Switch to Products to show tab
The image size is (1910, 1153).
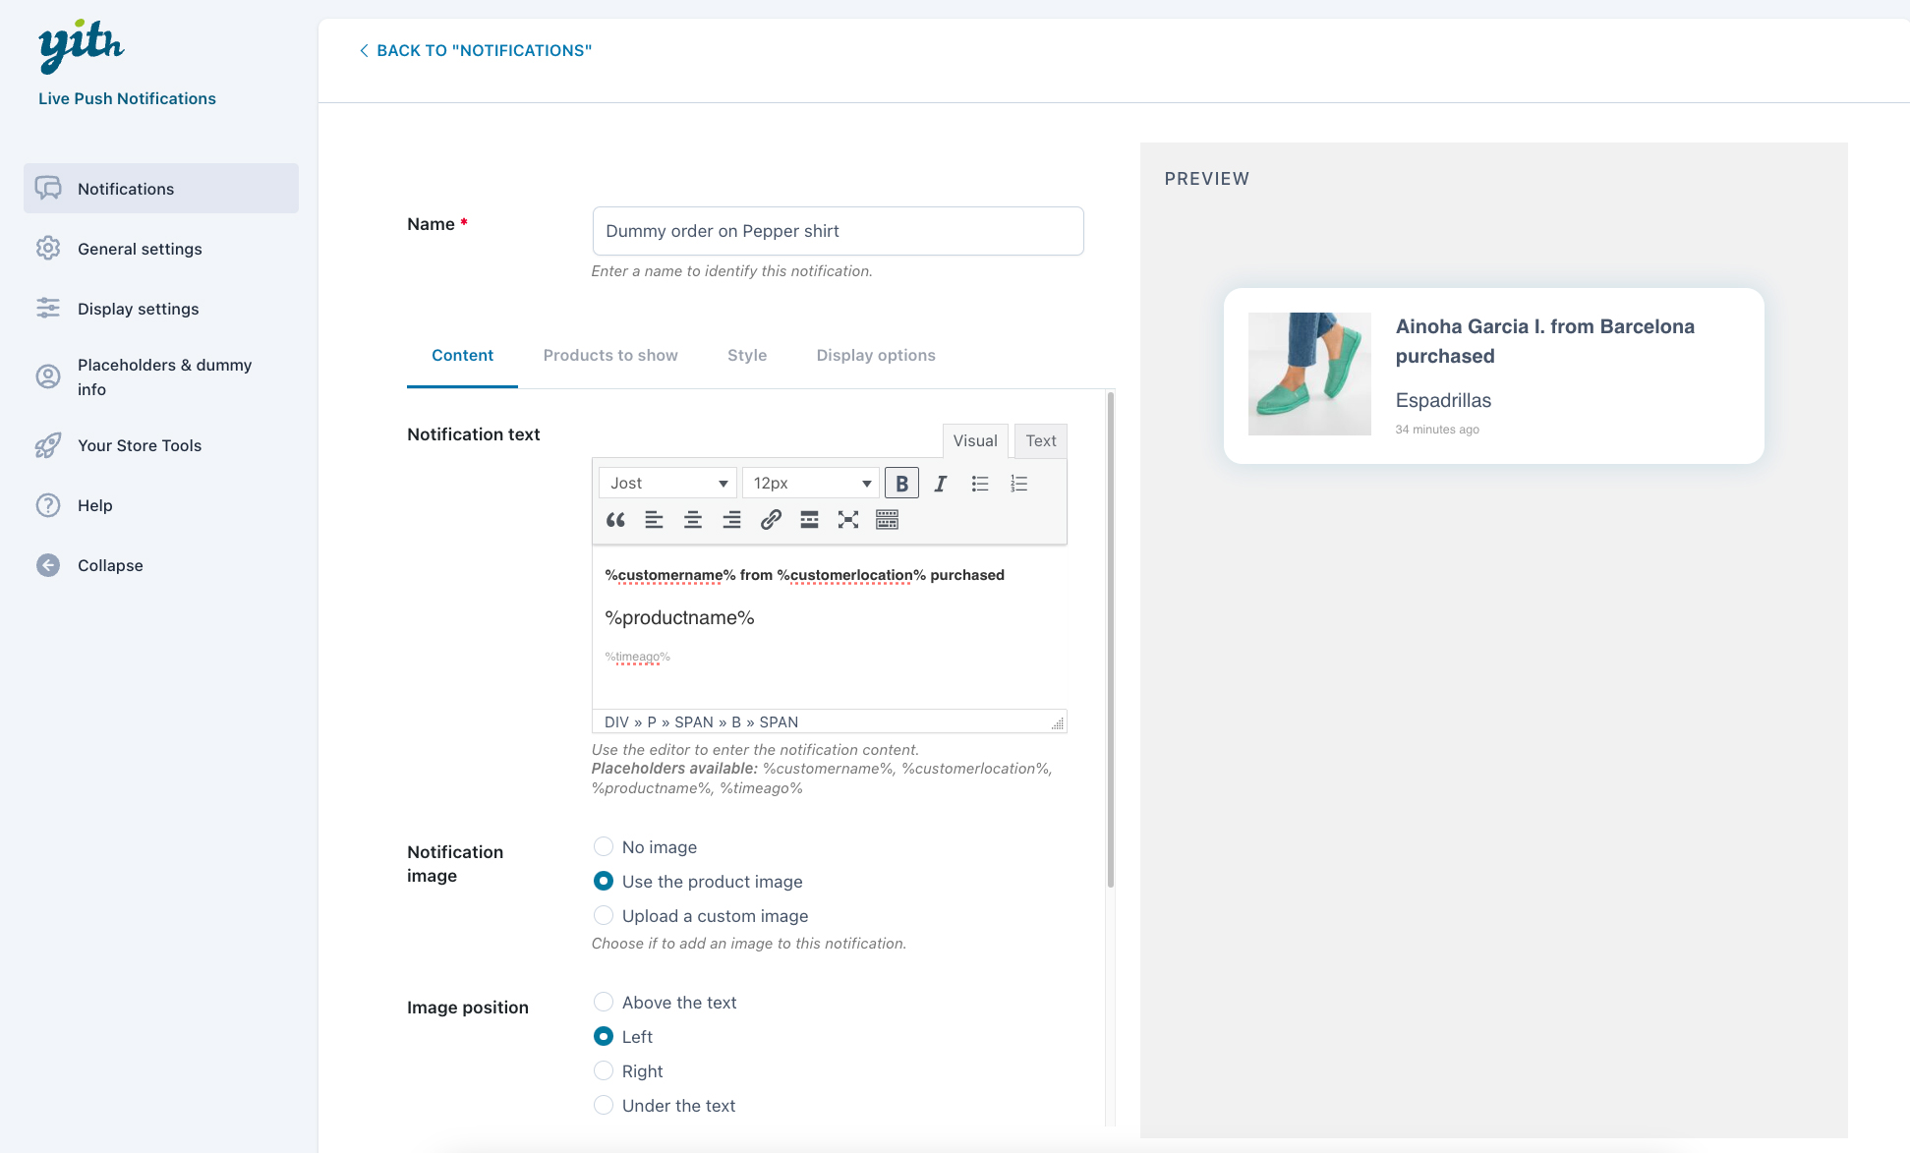click(x=610, y=355)
